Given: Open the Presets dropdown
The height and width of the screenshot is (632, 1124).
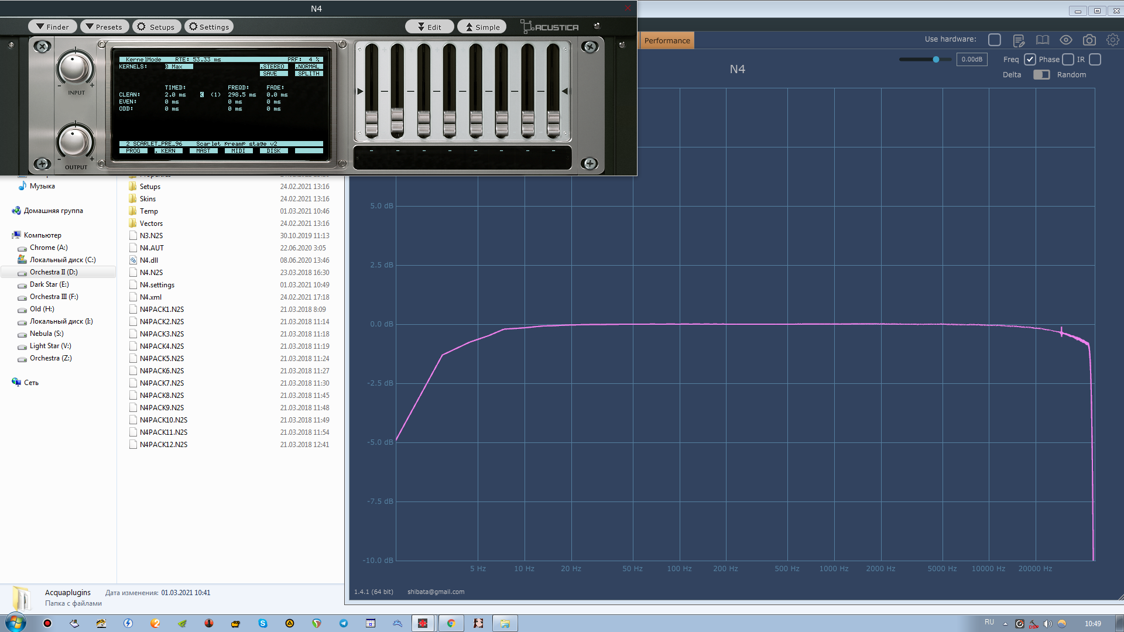Looking at the screenshot, I should (x=104, y=27).
